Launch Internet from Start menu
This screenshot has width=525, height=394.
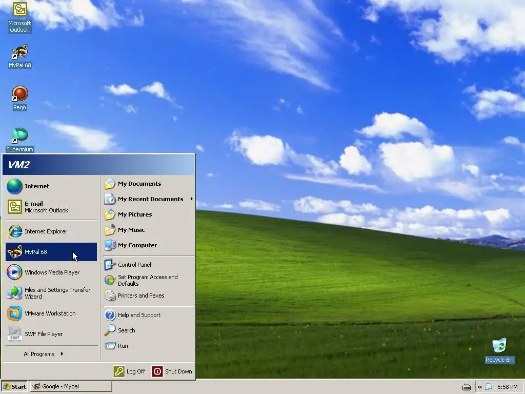(x=51, y=186)
